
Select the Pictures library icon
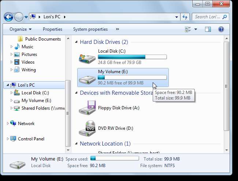(17, 54)
